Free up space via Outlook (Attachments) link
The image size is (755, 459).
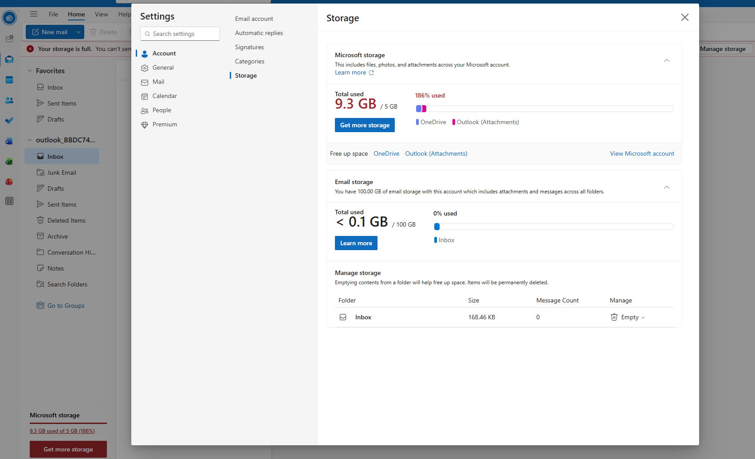click(x=436, y=153)
